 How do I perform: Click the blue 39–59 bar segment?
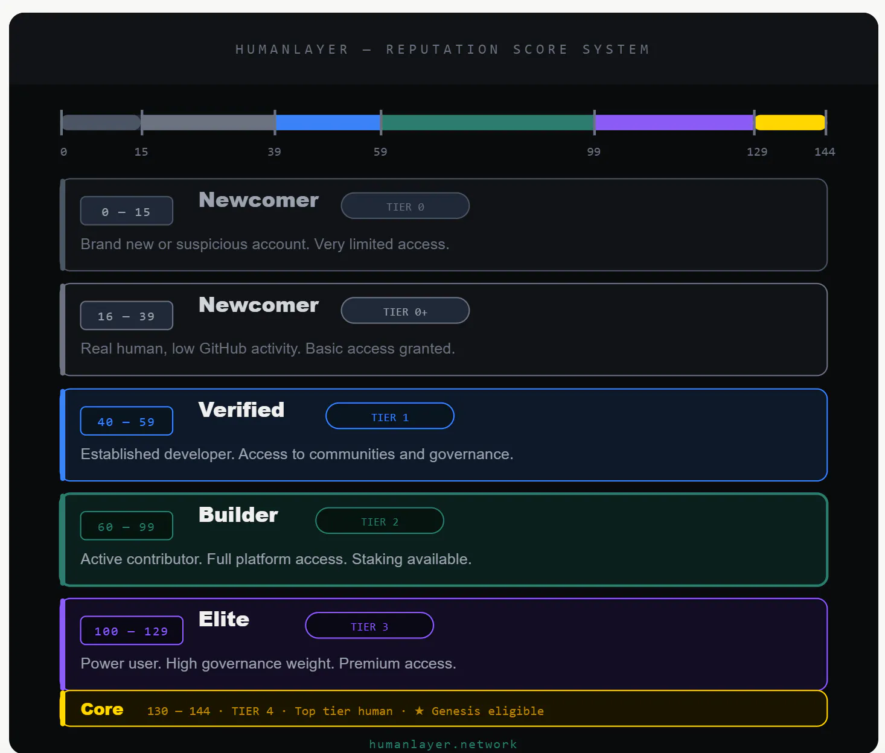(x=328, y=122)
